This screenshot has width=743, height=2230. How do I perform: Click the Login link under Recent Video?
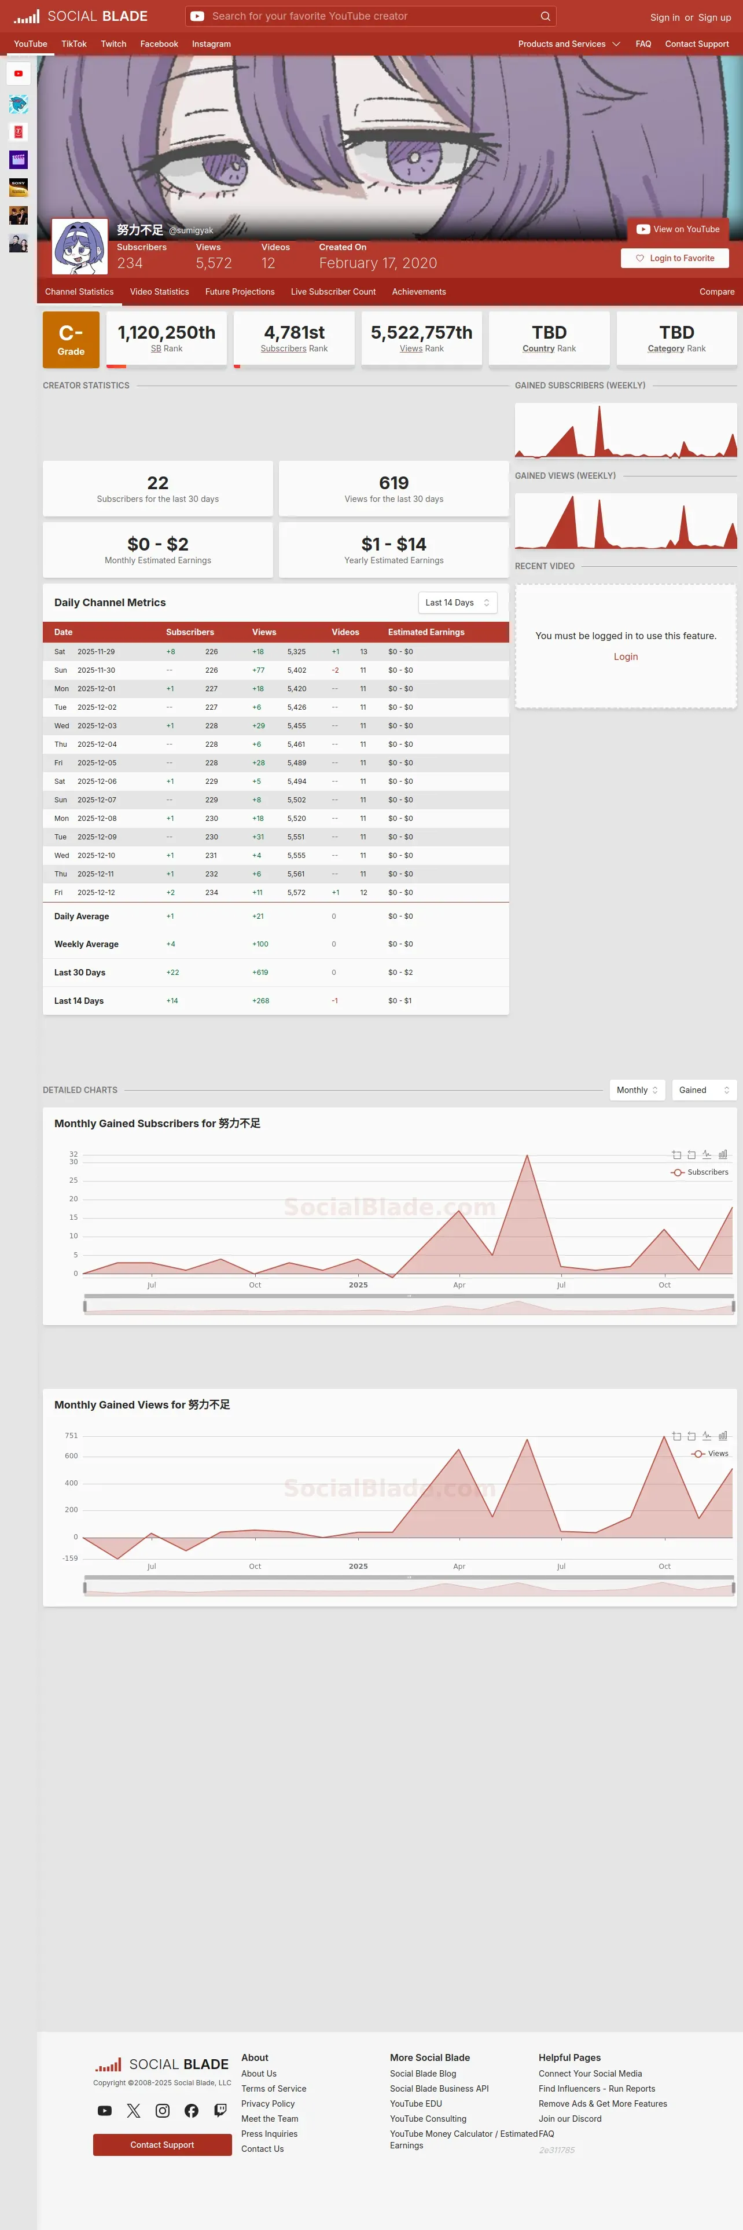point(626,657)
